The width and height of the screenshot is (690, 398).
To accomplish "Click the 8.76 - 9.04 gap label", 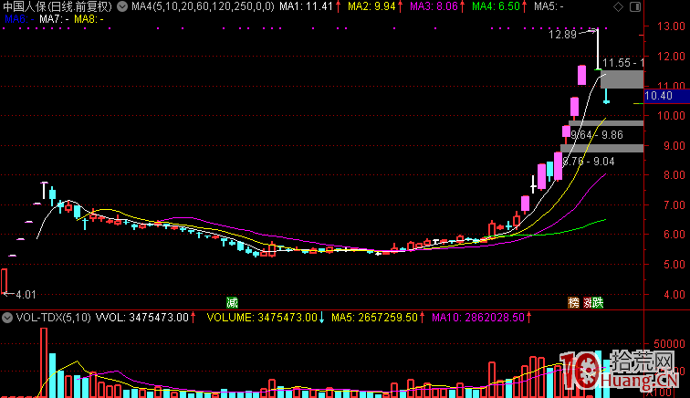I will pyautogui.click(x=589, y=162).
